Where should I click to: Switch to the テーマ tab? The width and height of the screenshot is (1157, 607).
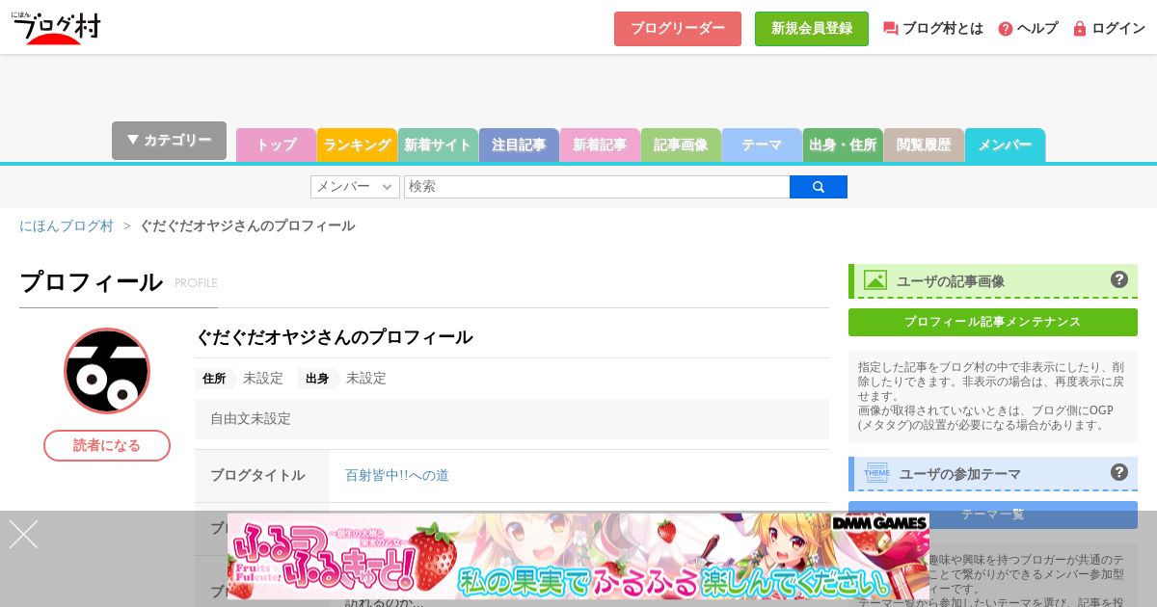point(762,145)
